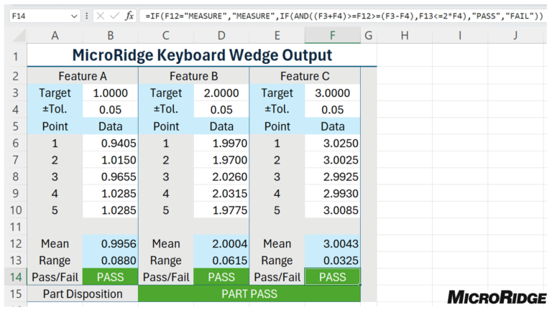Click the Cancel X icon in formula bar
Viewport: 552px width, 310px height.
[x=101, y=16]
